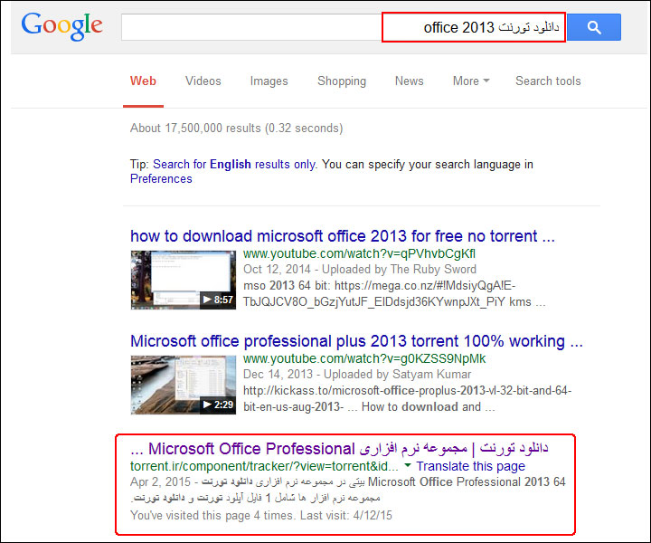Go to the News tab
This screenshot has width=651, height=543.
pyautogui.click(x=409, y=81)
